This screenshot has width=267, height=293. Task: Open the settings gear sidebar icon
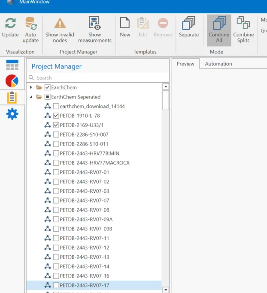[12, 114]
